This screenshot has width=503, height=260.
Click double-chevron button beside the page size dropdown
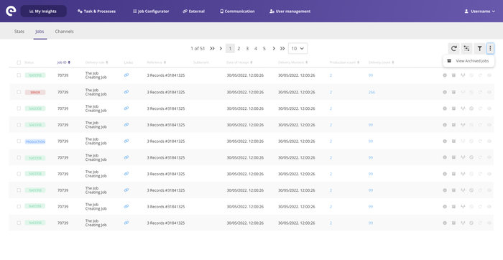(282, 48)
